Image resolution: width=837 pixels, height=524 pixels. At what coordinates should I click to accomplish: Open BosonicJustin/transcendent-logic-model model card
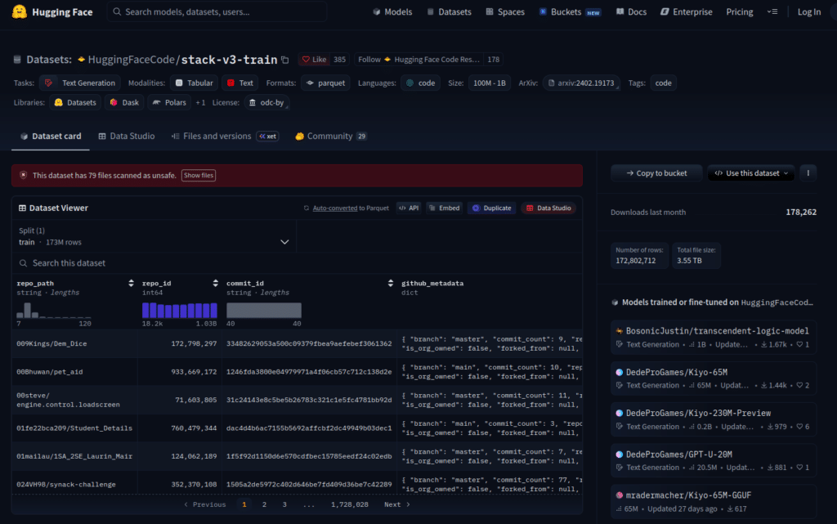tap(713, 338)
